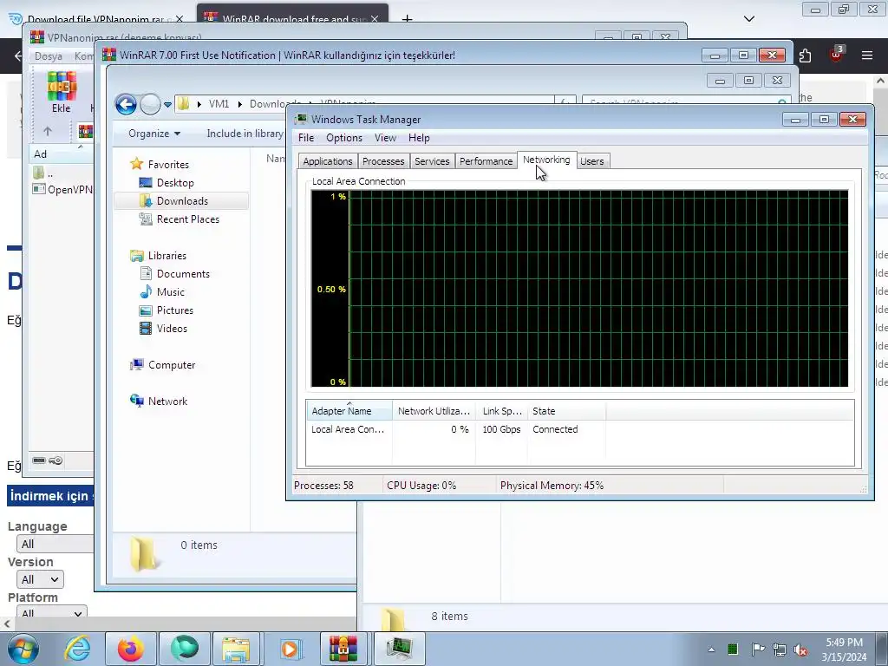Viewport: 888px width, 666px height.
Task: Open the Pictures library
Action: pos(174,310)
